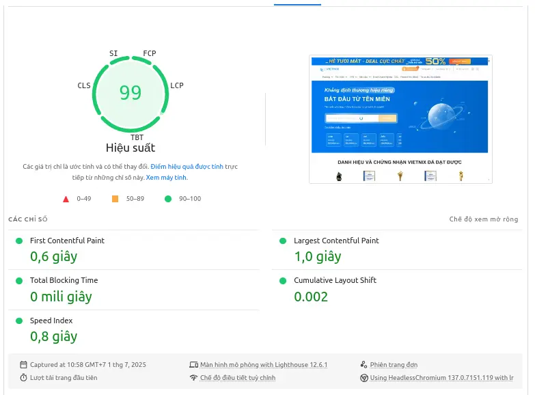Select the Cumulative Layout Shift metric
Viewport: 535px width, 395px height.
335,280
